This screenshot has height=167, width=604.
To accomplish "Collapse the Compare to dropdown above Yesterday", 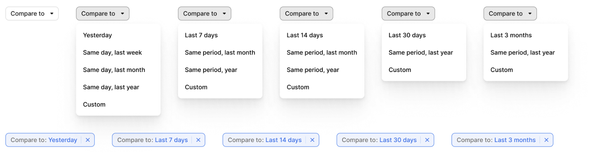I will coord(103,14).
